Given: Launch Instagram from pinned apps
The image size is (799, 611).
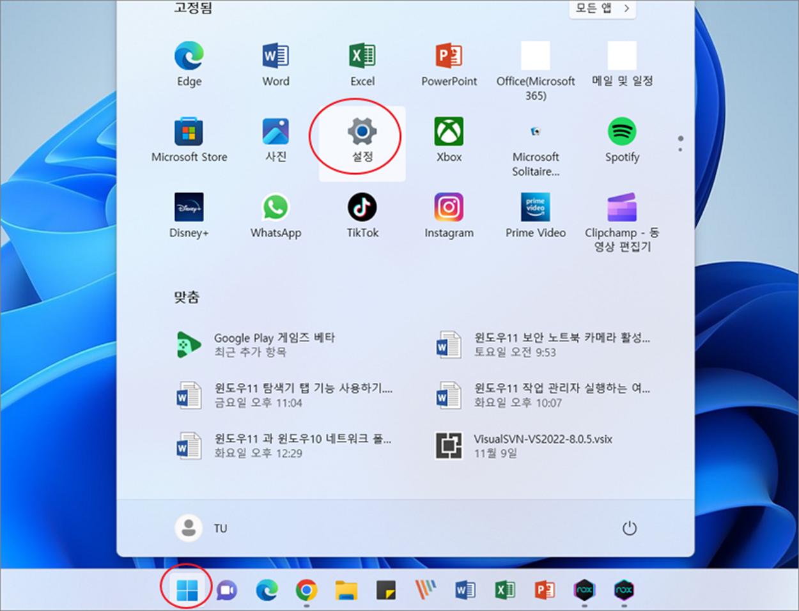Looking at the screenshot, I should [449, 216].
